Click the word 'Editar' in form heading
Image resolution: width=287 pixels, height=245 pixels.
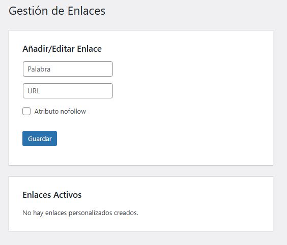(63, 49)
